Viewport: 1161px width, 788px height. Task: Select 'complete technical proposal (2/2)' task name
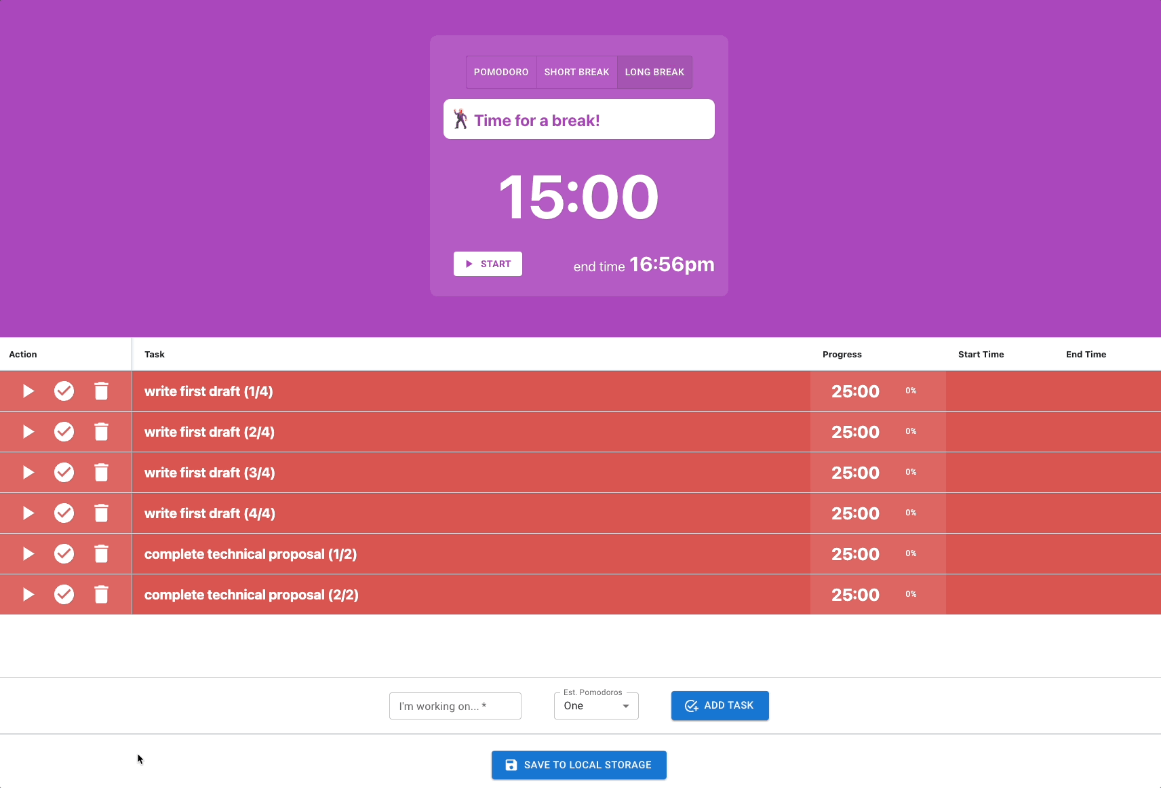[x=252, y=595]
